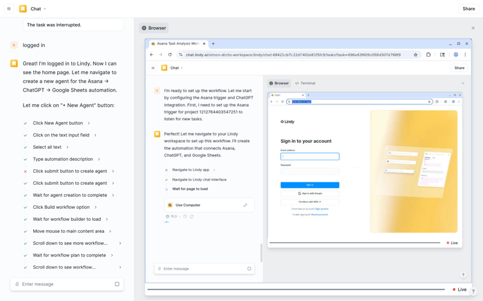Open the hamburger menu in the top-left corner
The width and height of the screenshot is (483, 301).
tap(8, 9)
